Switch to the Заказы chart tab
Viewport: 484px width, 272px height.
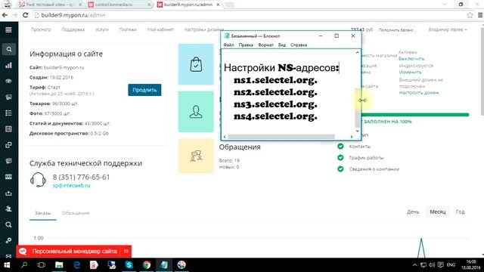[42, 213]
